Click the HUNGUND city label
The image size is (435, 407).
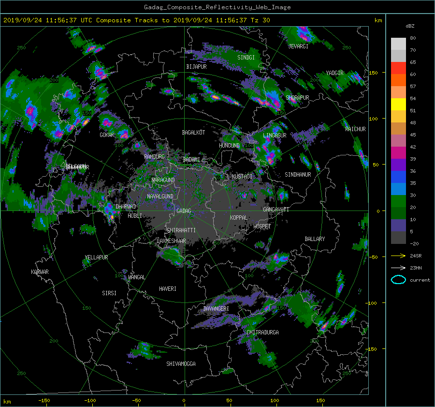(x=229, y=146)
